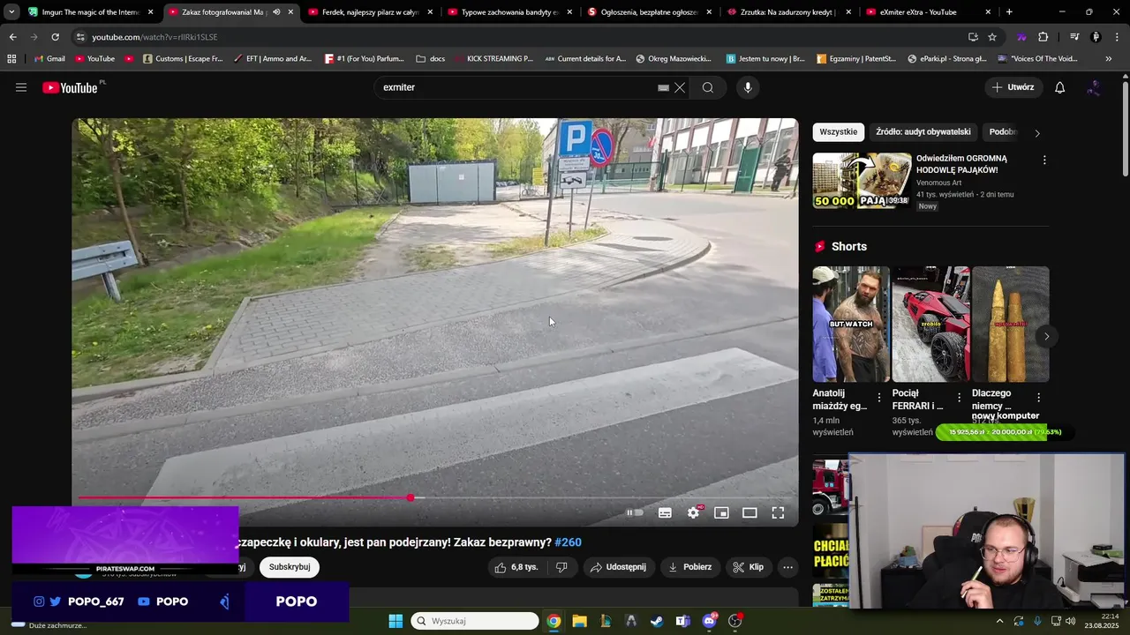Screen dimensions: 1130x635
Task: Start voice search with the microphone
Action: [x=748, y=87]
